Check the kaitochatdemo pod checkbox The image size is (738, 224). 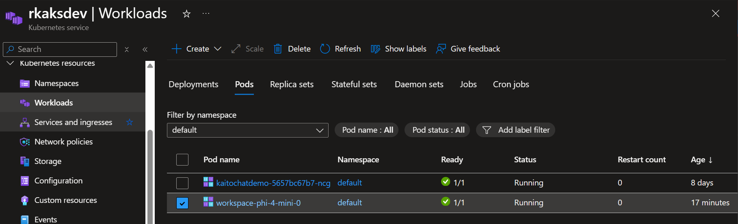[182, 183]
